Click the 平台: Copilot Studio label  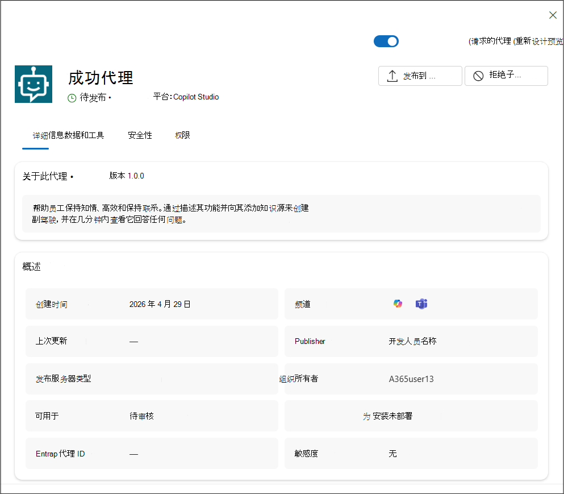point(186,97)
